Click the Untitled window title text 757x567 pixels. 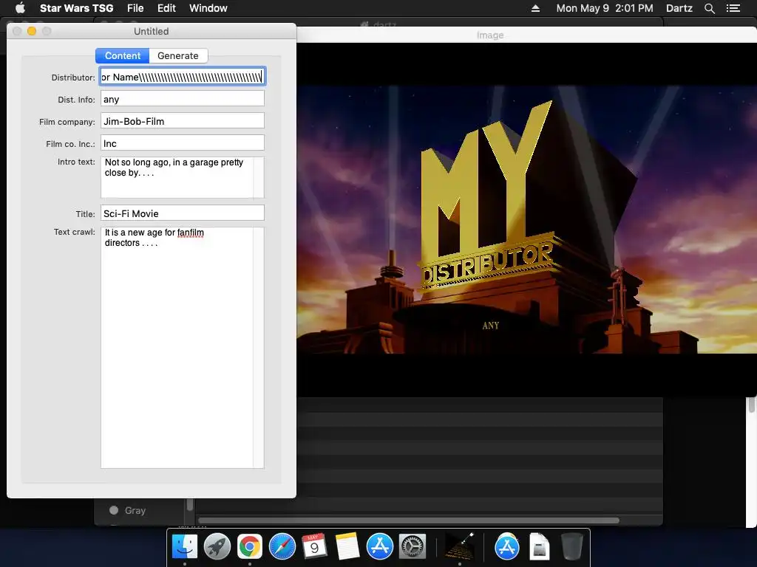(151, 31)
